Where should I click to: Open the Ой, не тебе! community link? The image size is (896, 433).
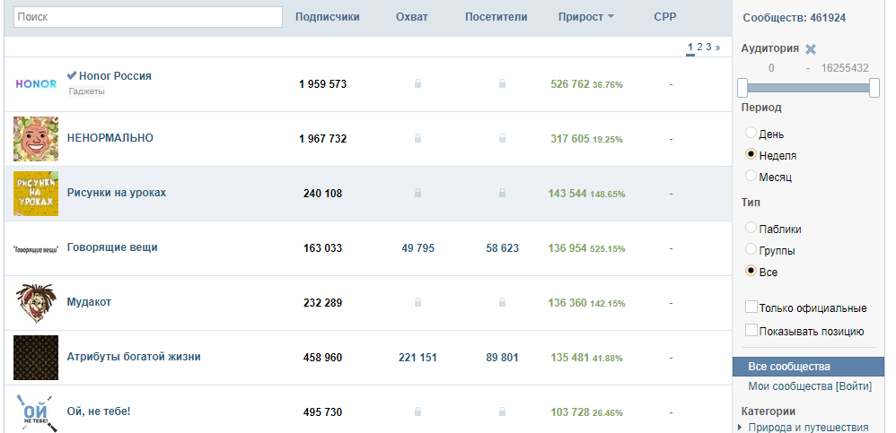(99, 411)
